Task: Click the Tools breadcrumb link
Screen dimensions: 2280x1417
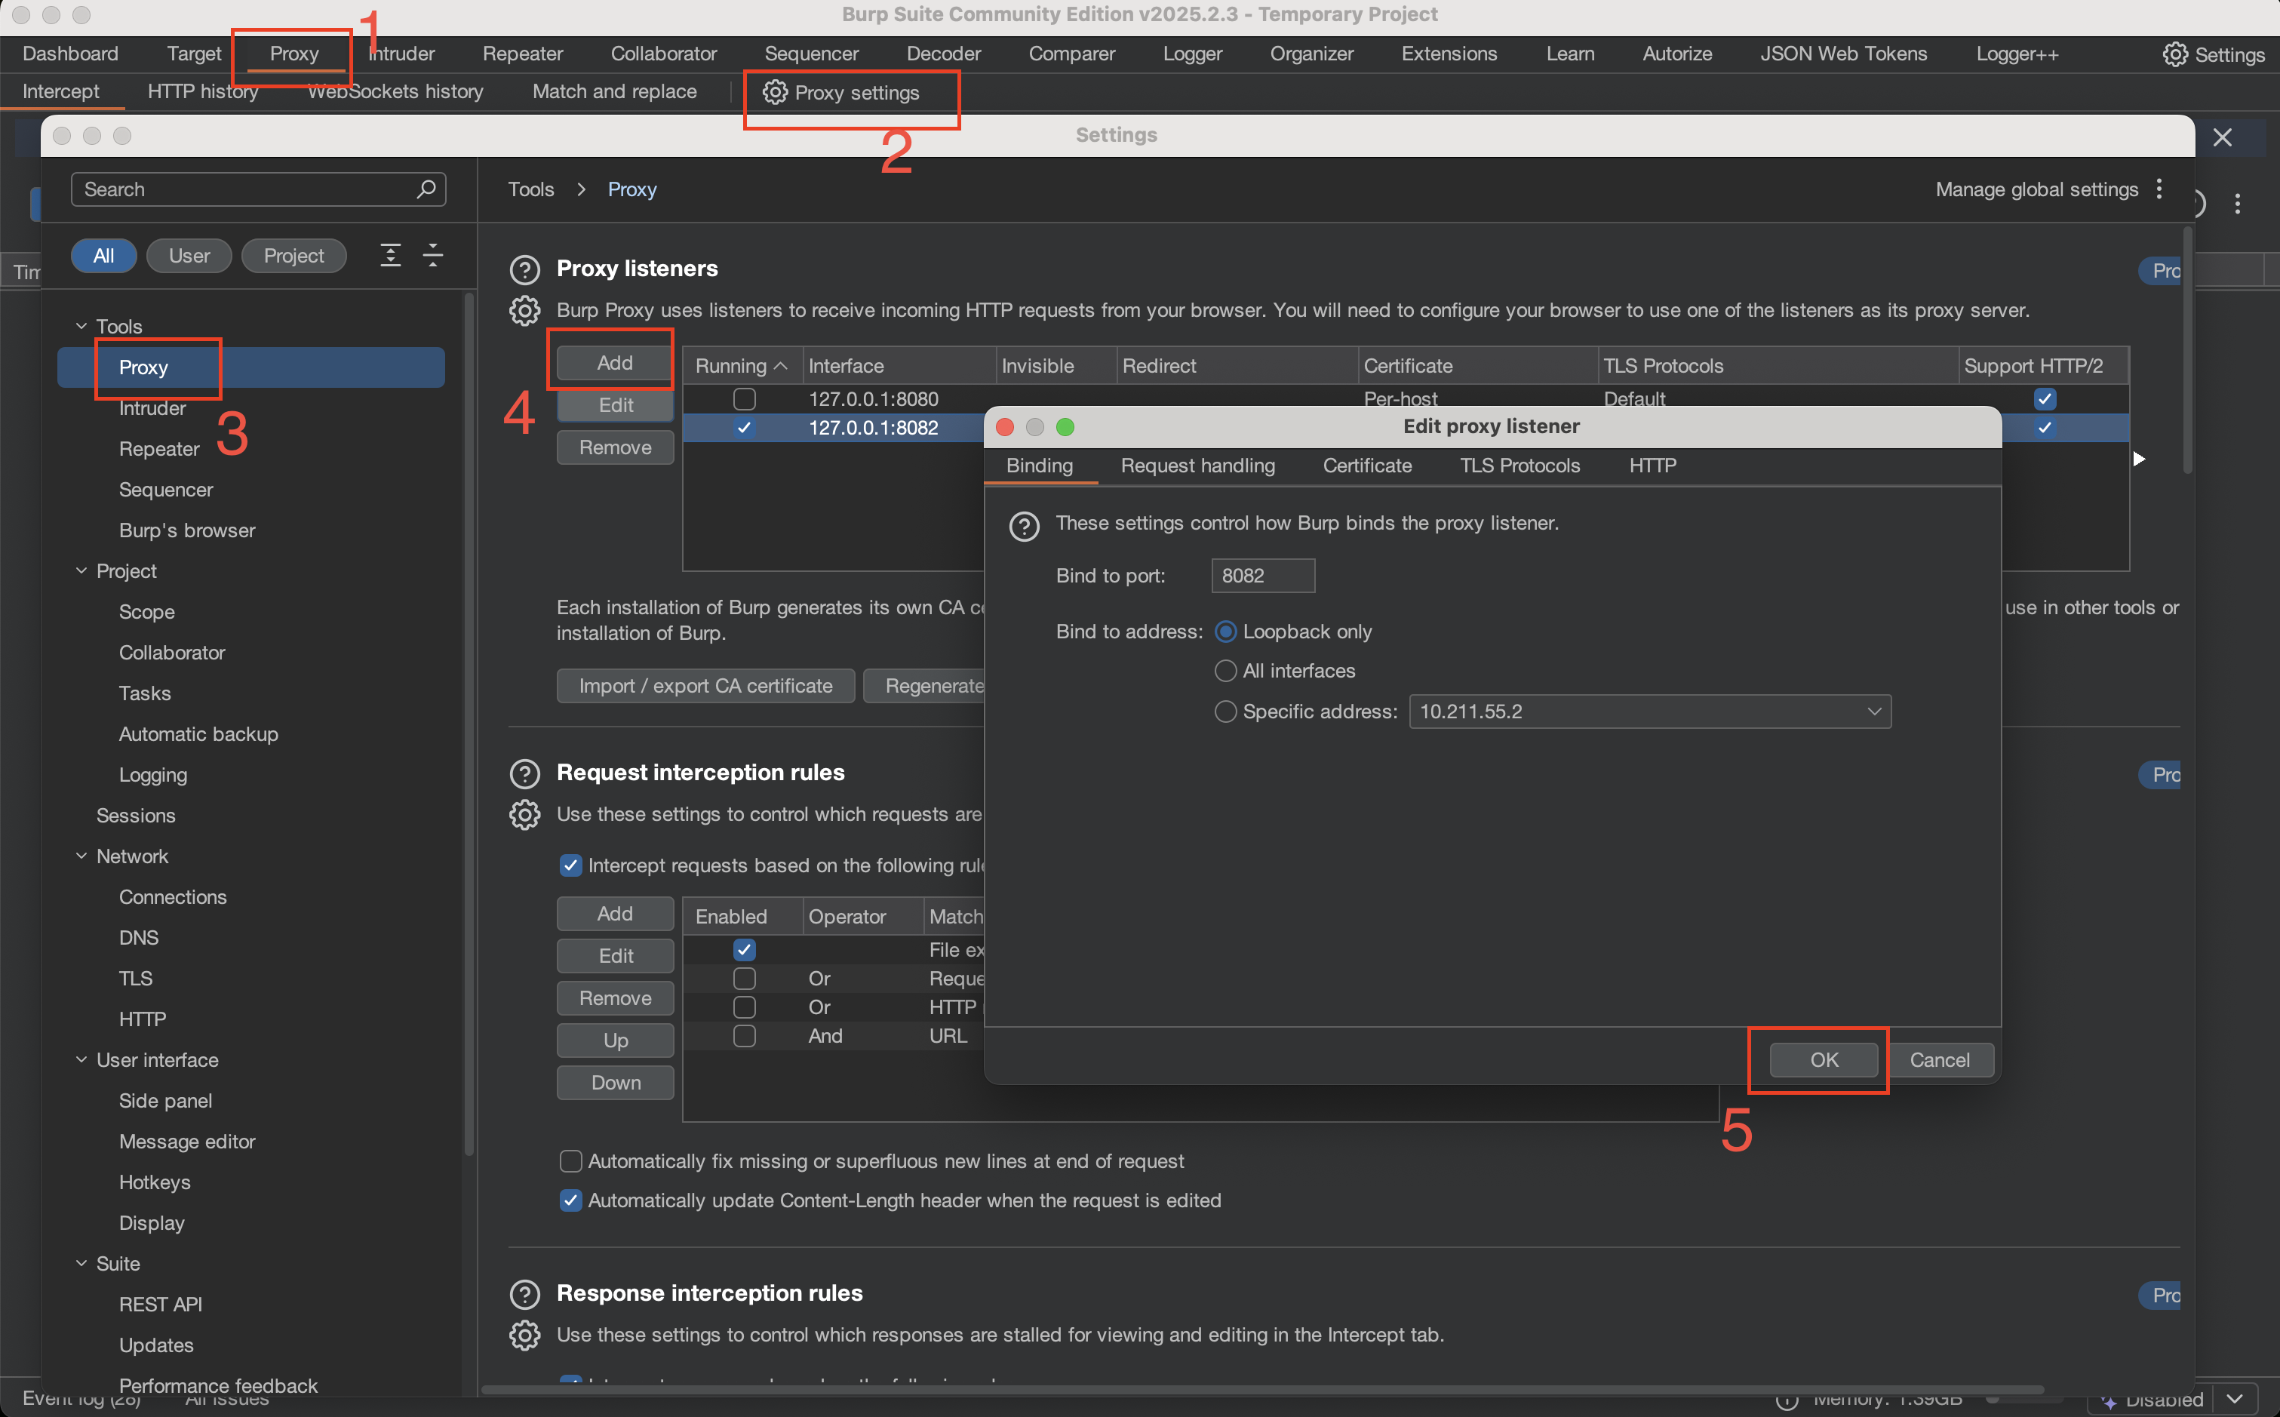Action: click(x=530, y=189)
